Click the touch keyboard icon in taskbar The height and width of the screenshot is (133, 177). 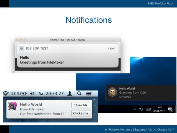[148, 109]
